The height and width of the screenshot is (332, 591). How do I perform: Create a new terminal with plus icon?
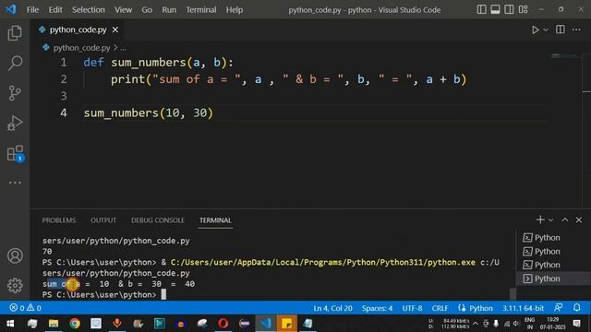tap(540, 219)
